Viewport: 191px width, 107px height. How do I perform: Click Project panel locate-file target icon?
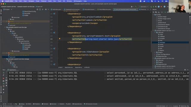click(37, 9)
